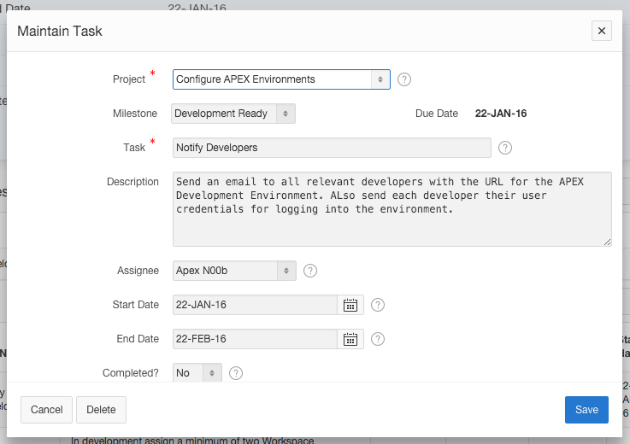Click the Milestone field label
630x444 pixels.
[x=135, y=114]
